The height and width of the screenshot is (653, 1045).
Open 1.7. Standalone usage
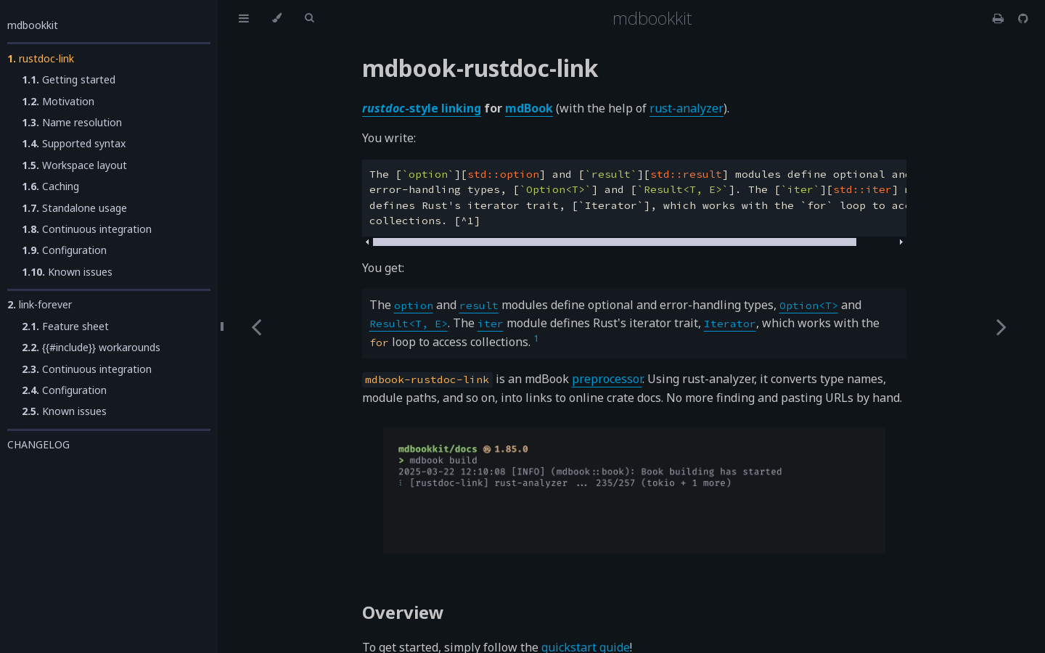pos(74,208)
